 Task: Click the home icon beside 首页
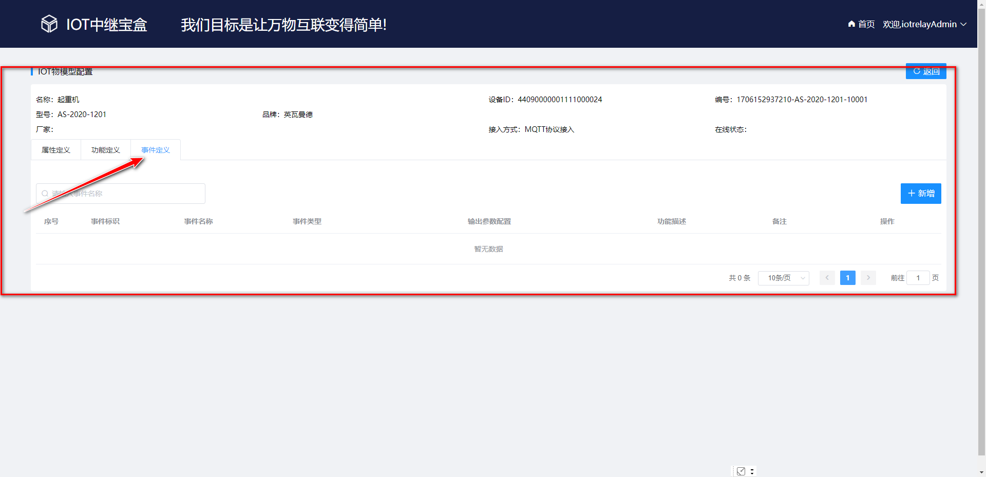[850, 24]
